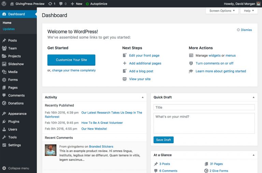Click the 6 Comments link
262x173 pixels.
(x=168, y=171)
